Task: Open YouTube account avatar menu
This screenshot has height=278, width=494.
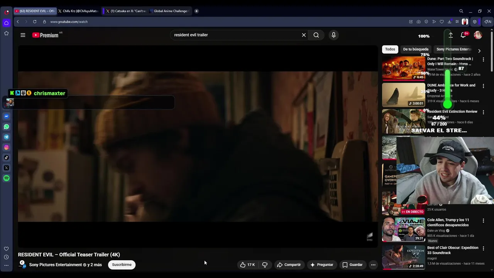Action: [478, 35]
